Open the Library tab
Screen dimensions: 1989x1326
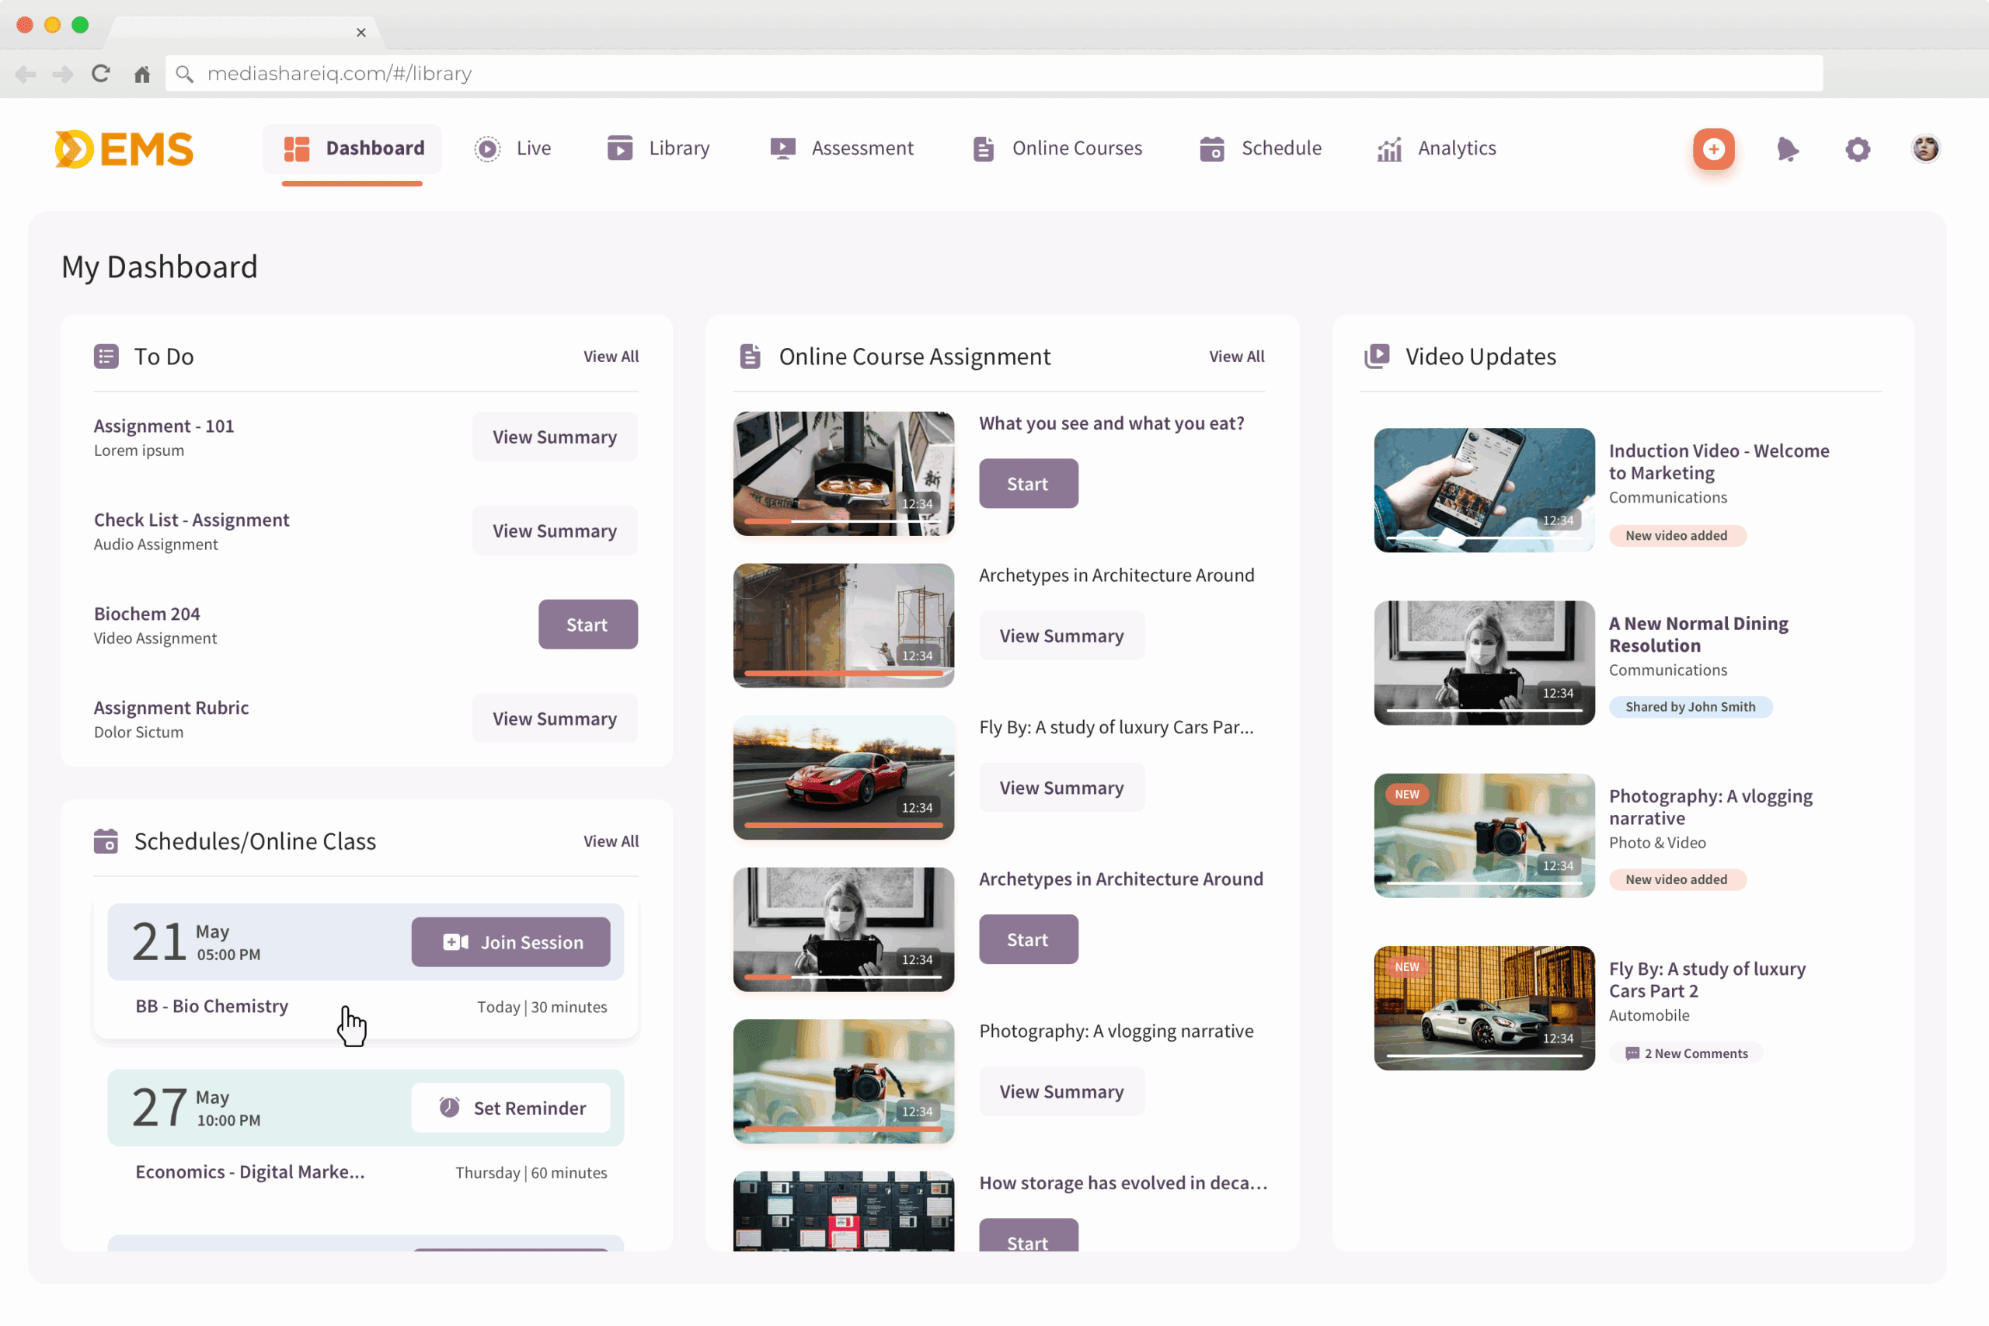pos(659,149)
